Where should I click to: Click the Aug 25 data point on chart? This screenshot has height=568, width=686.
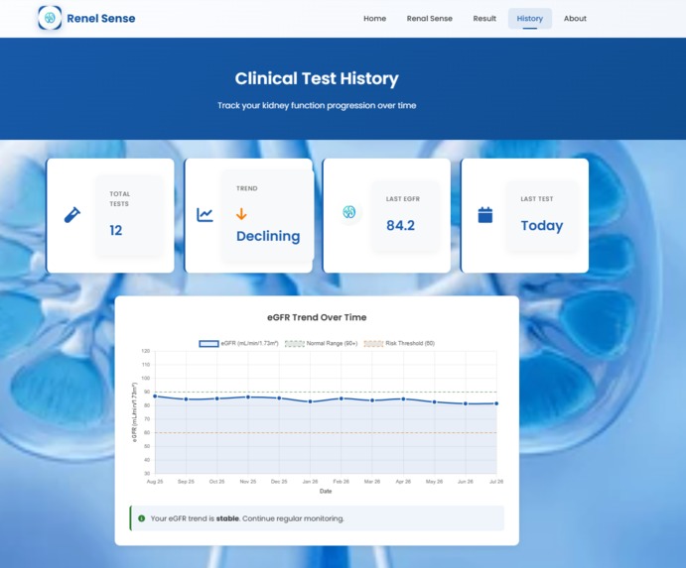tap(155, 397)
